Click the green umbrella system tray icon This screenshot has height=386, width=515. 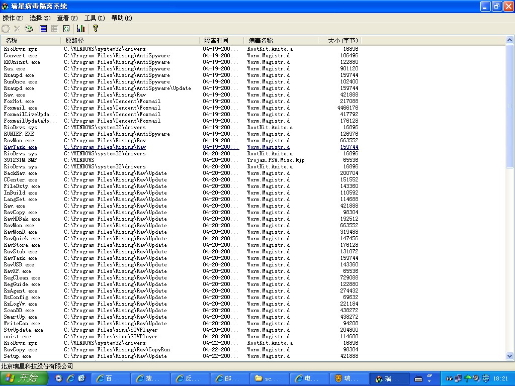(x=468, y=378)
